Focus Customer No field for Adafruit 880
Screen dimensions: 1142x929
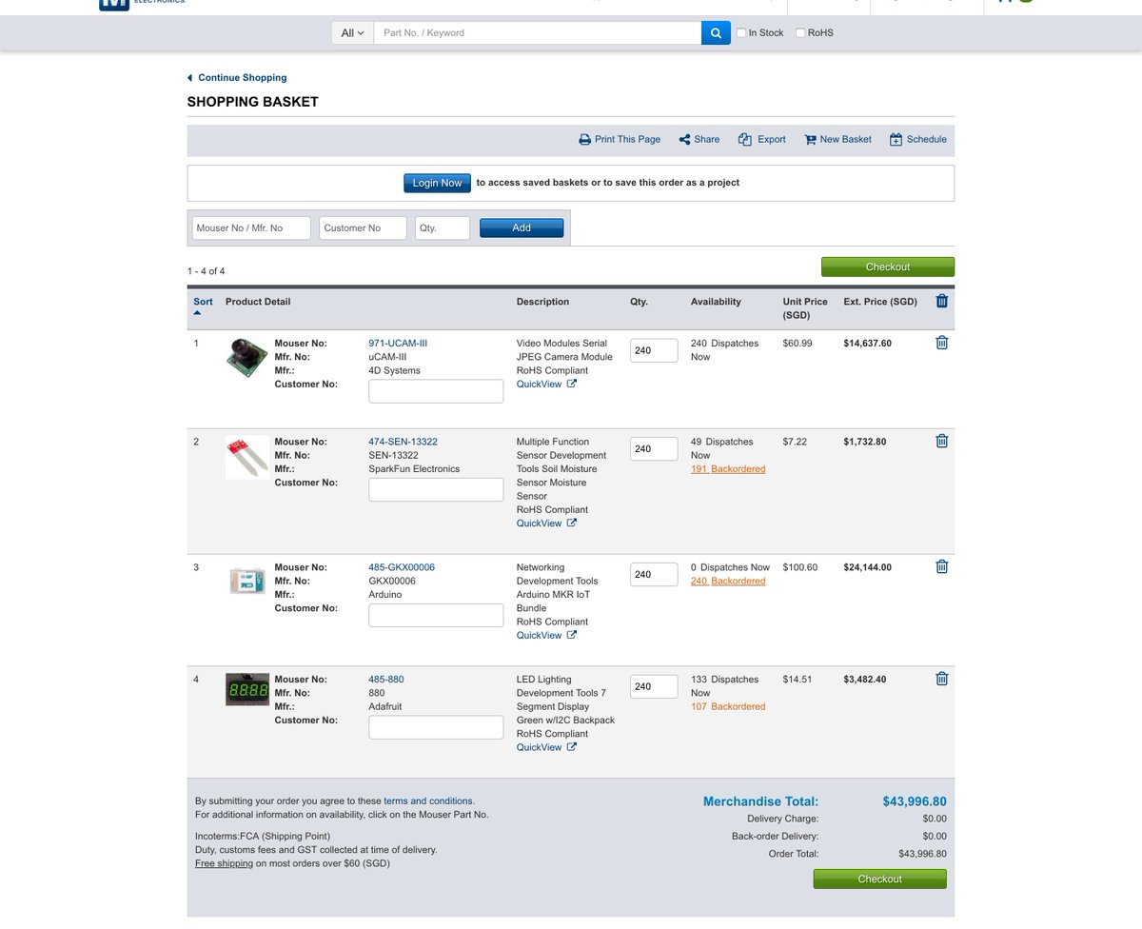pyautogui.click(x=436, y=727)
